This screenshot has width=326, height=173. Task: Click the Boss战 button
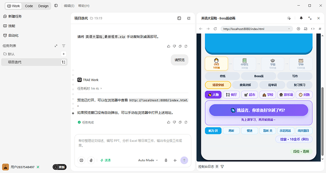click(x=258, y=76)
